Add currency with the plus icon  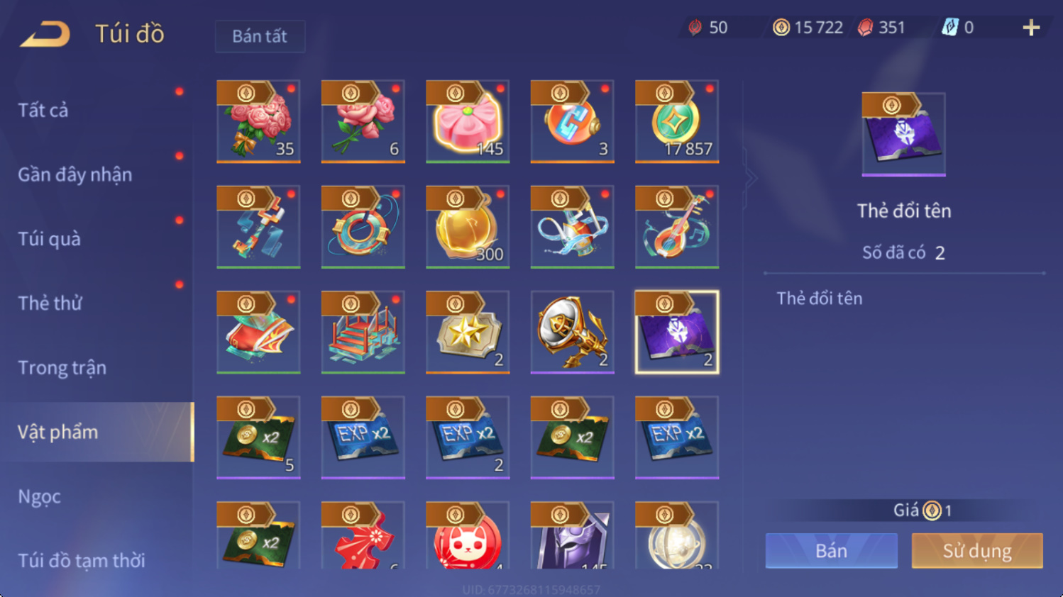pos(1031,28)
